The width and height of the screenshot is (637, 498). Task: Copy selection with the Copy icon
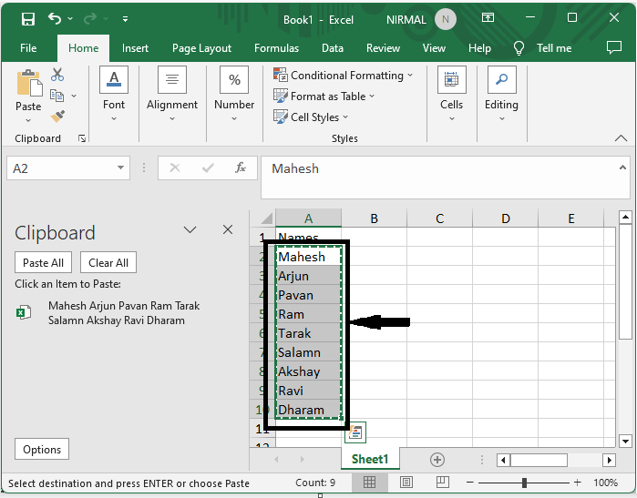tap(57, 96)
